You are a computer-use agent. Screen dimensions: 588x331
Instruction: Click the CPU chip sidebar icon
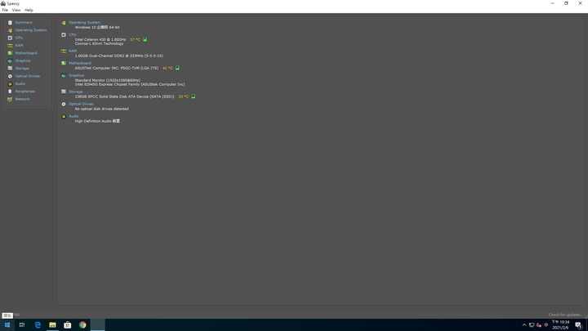tap(10, 38)
